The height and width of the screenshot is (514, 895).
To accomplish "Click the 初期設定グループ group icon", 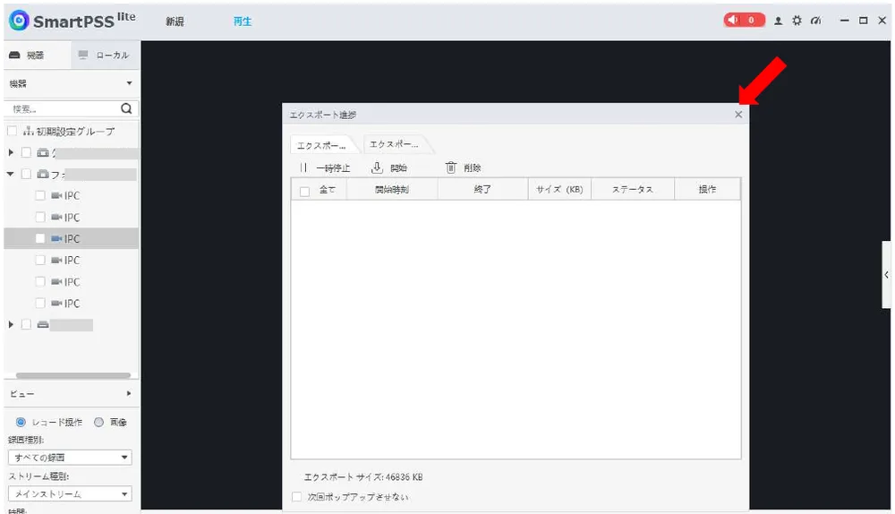I will [x=28, y=132].
